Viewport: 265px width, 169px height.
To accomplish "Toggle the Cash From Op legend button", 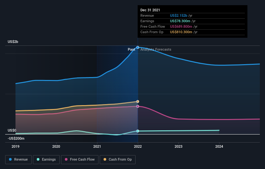I will pyautogui.click(x=117, y=160).
